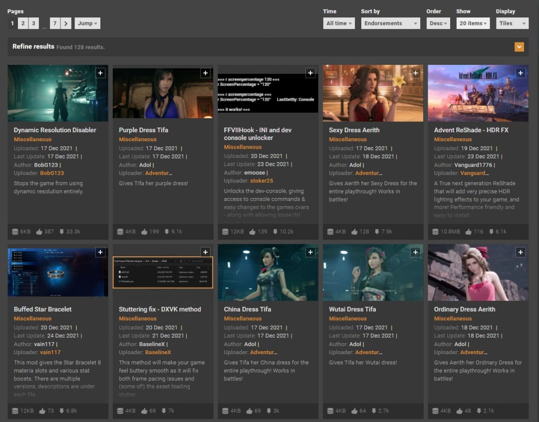Click thumbs-up icon on Advent ReShade tile
Viewport: 539px width, 422px height.
(x=469, y=231)
